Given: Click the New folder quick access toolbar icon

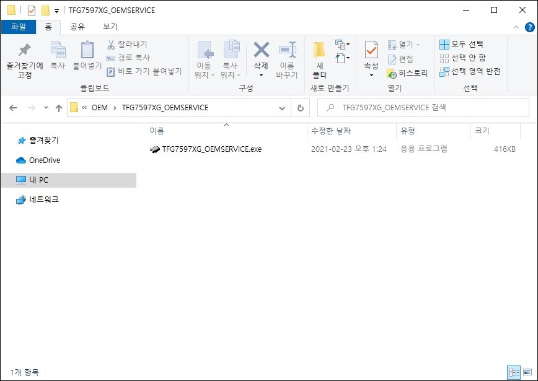Looking at the screenshot, I should (45, 11).
